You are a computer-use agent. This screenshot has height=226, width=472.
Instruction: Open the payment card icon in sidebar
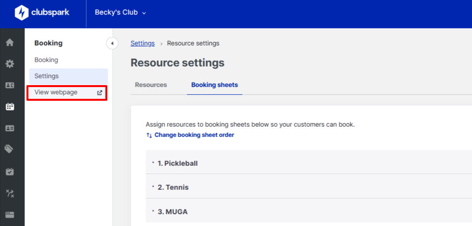tap(10, 214)
